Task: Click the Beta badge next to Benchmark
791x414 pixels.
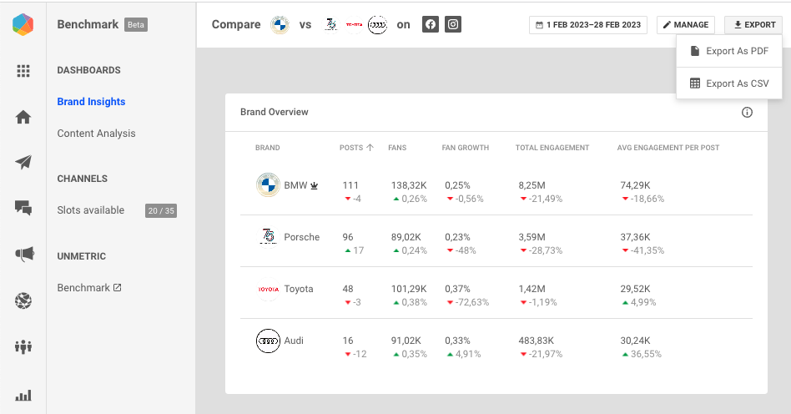Action: [x=136, y=25]
